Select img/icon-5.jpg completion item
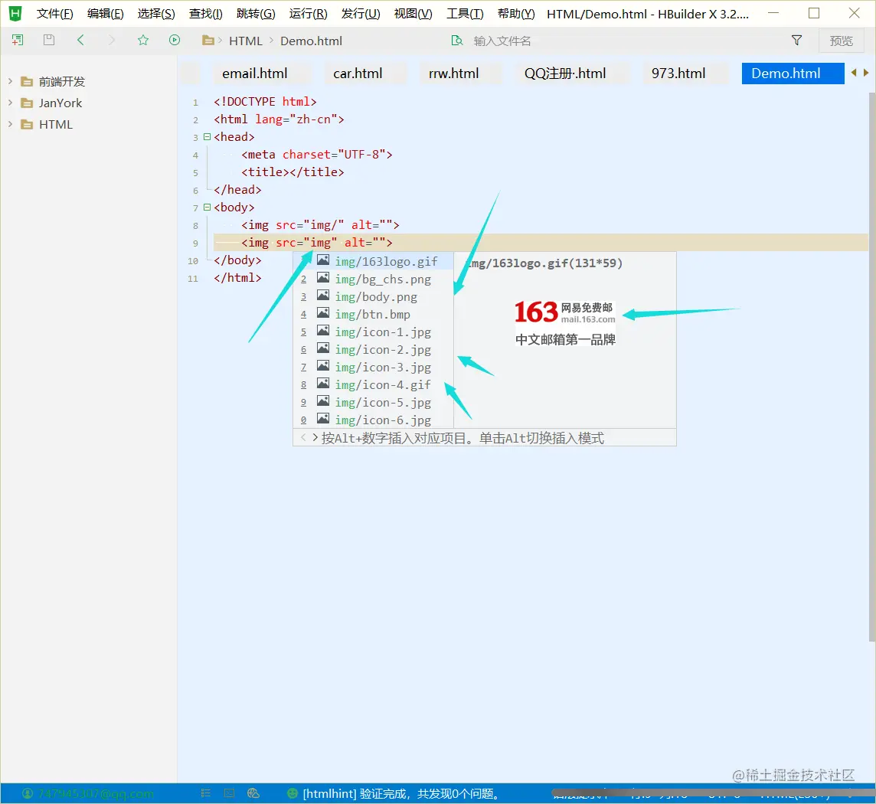The height and width of the screenshot is (804, 876). [373, 402]
